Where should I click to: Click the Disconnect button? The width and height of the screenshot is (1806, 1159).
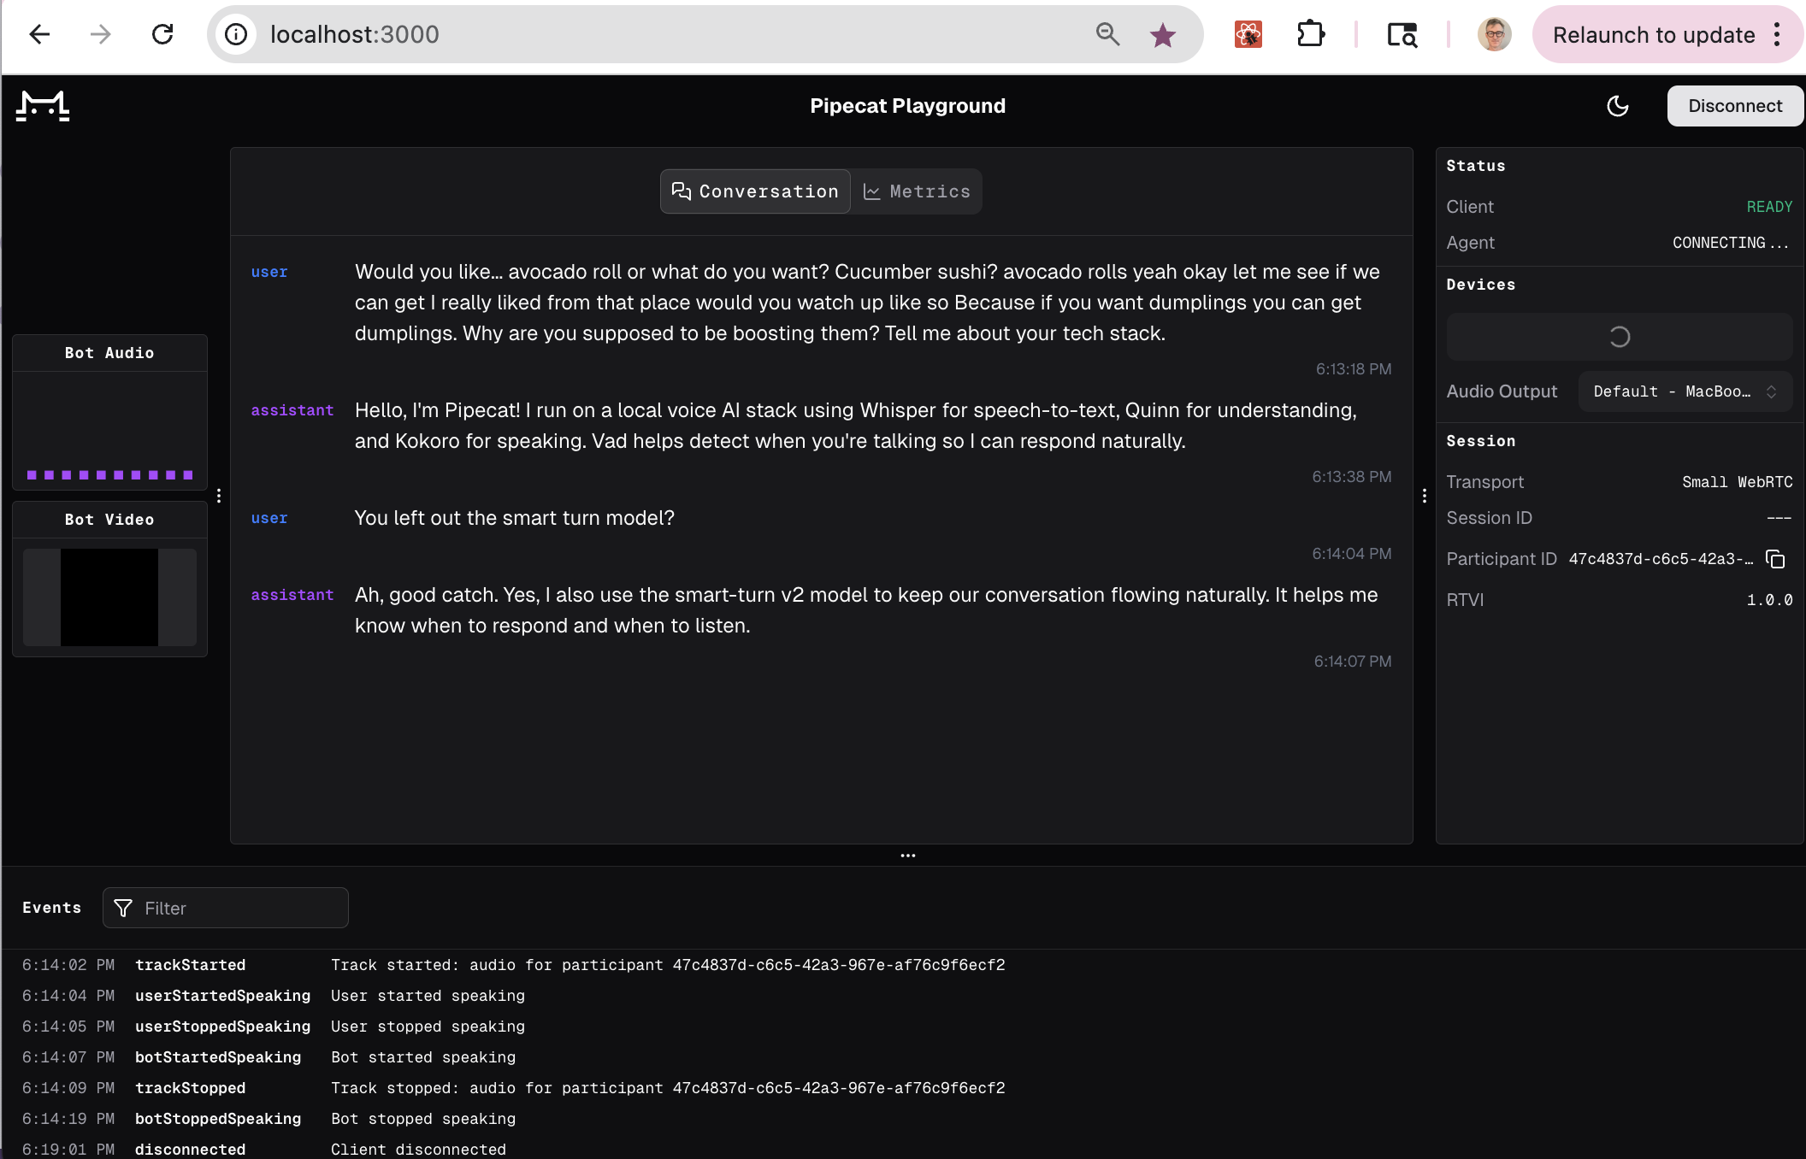[1734, 106]
